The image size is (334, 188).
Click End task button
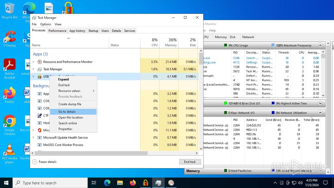(190, 162)
